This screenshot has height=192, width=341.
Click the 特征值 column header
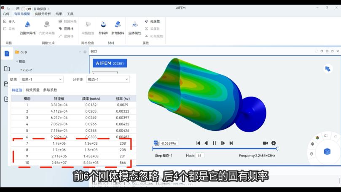59,99
